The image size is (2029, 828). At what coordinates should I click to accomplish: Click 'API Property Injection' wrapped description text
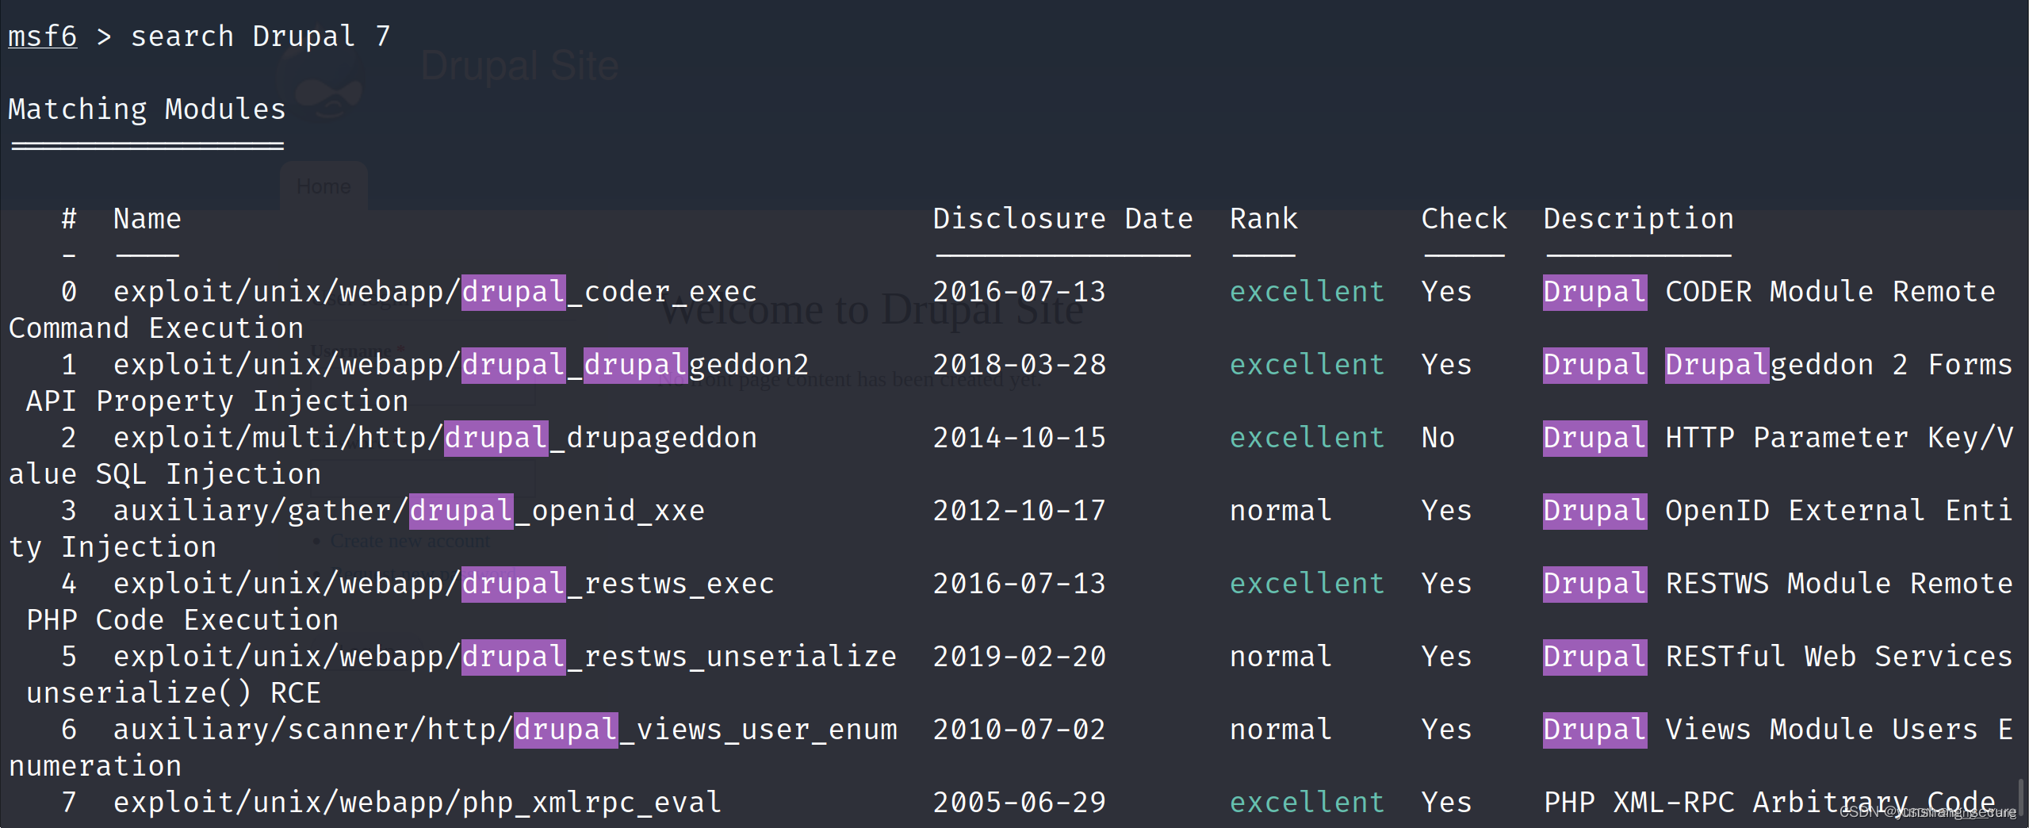coord(217,401)
